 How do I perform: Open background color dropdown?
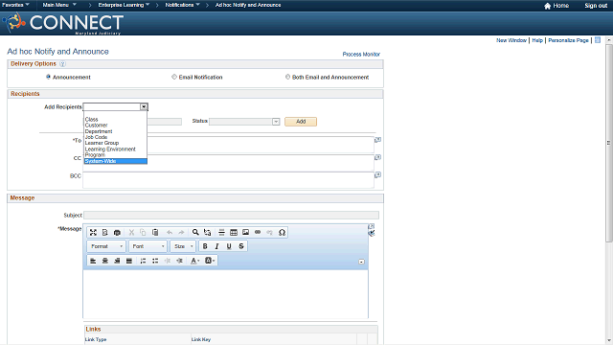[210, 261]
